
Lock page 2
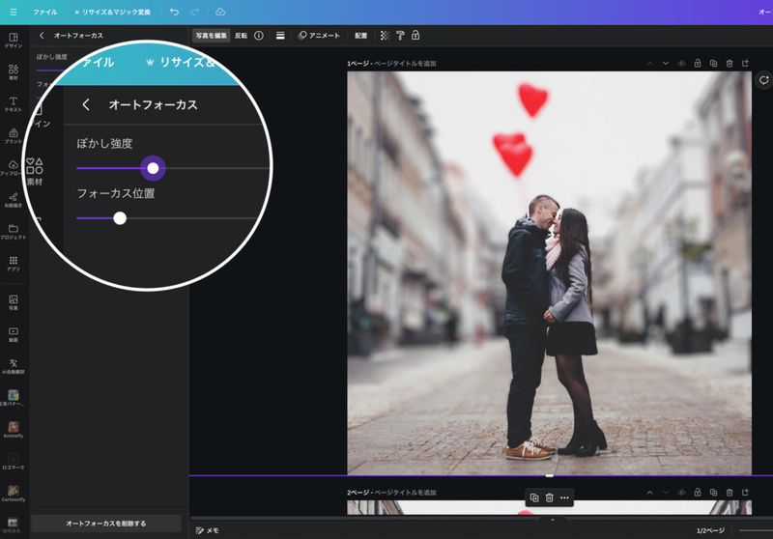[x=698, y=493]
